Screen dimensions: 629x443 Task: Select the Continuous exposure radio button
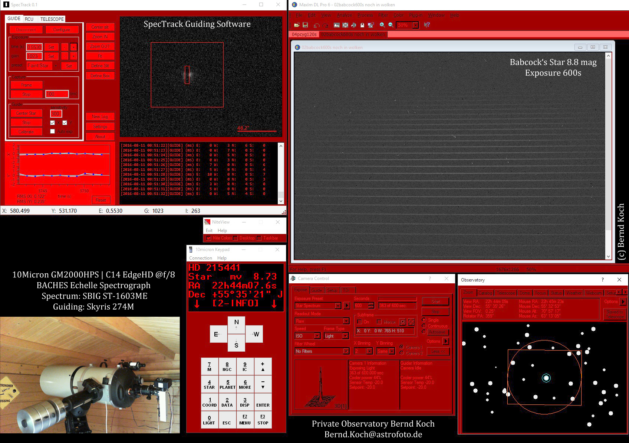(424, 326)
